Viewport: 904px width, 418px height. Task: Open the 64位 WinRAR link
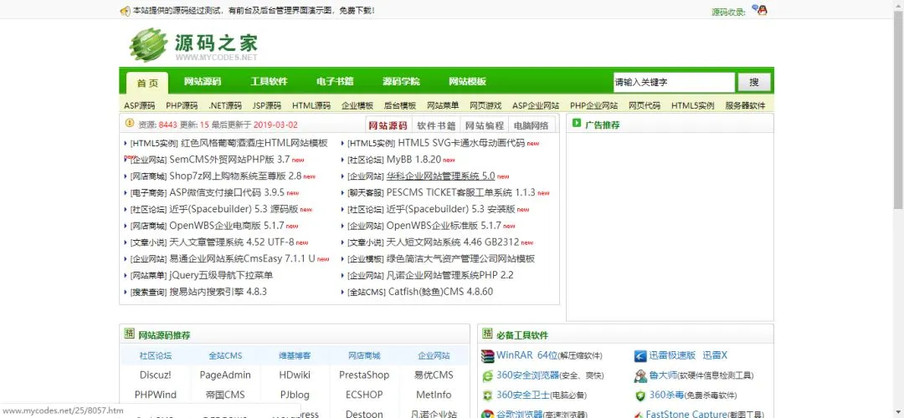point(548,355)
